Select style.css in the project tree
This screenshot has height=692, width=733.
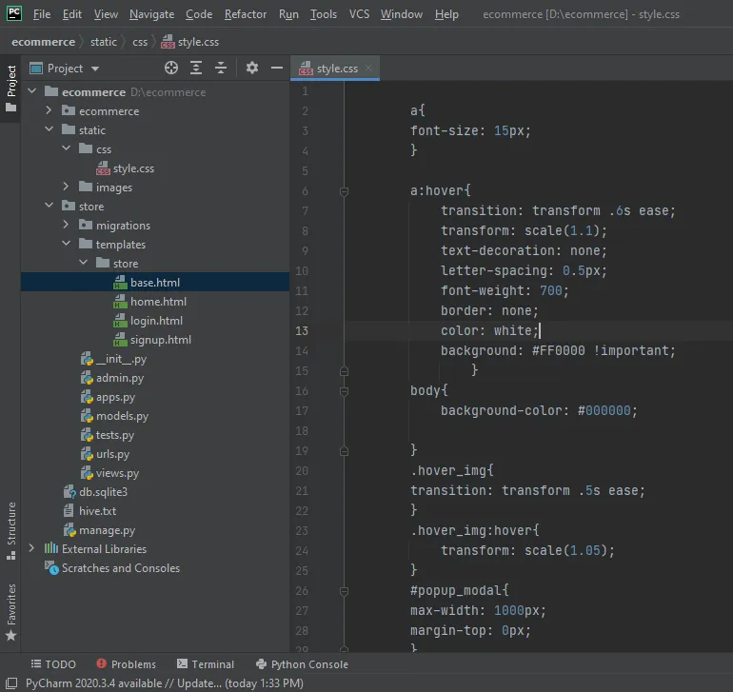(x=133, y=168)
